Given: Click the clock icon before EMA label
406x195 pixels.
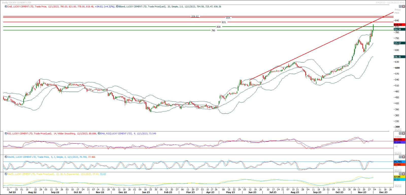Looking at the screenshot, I should tap(99, 133).
